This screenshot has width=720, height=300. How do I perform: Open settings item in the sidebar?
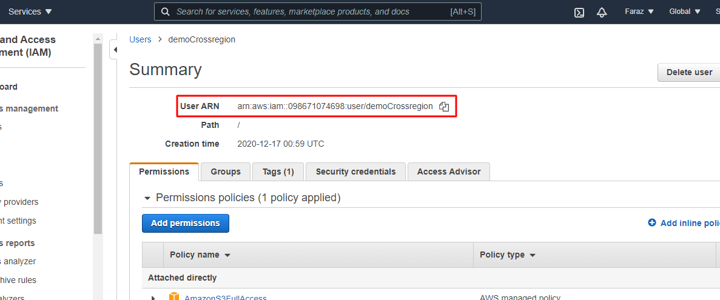[x=18, y=221]
